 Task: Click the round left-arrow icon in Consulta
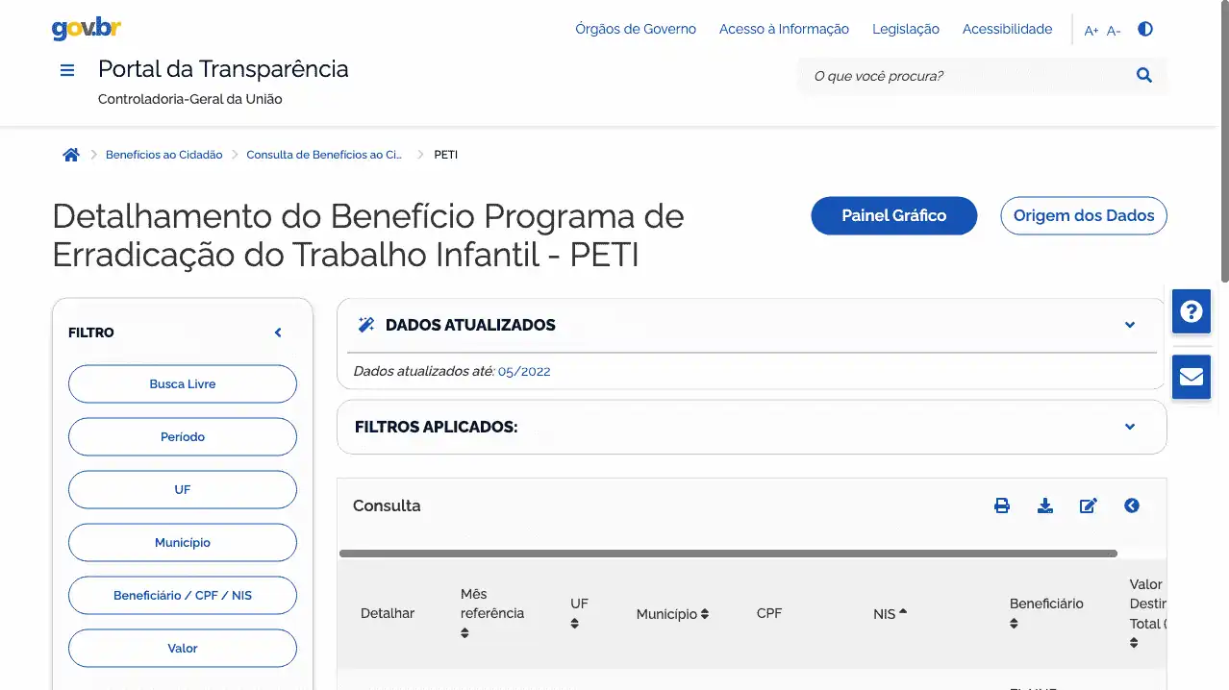(1132, 505)
